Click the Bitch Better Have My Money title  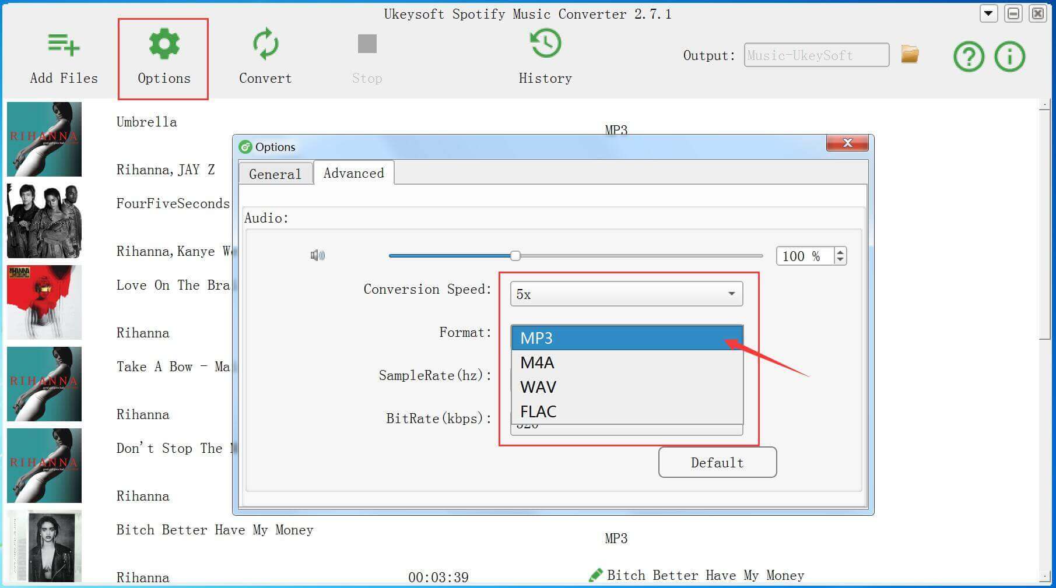pos(215,530)
